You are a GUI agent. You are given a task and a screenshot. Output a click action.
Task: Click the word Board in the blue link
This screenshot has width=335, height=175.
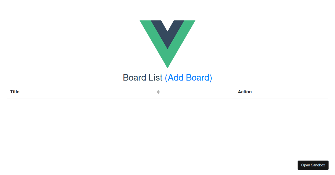click(x=198, y=77)
